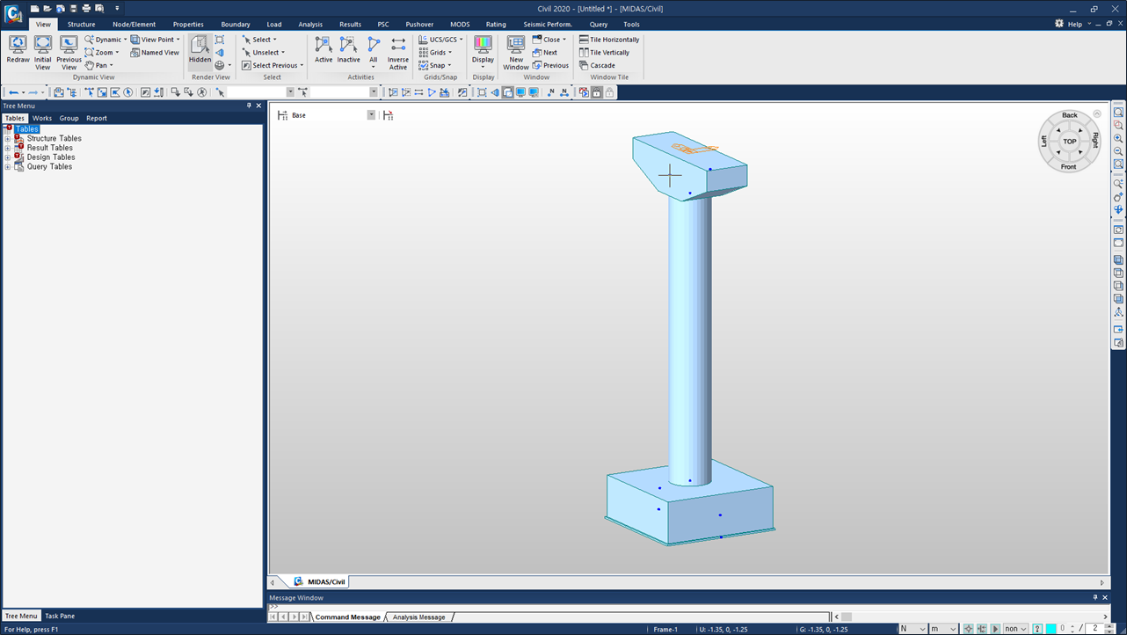Expand the Result Tables node
Screen dimensions: 1127x635
tap(8, 148)
